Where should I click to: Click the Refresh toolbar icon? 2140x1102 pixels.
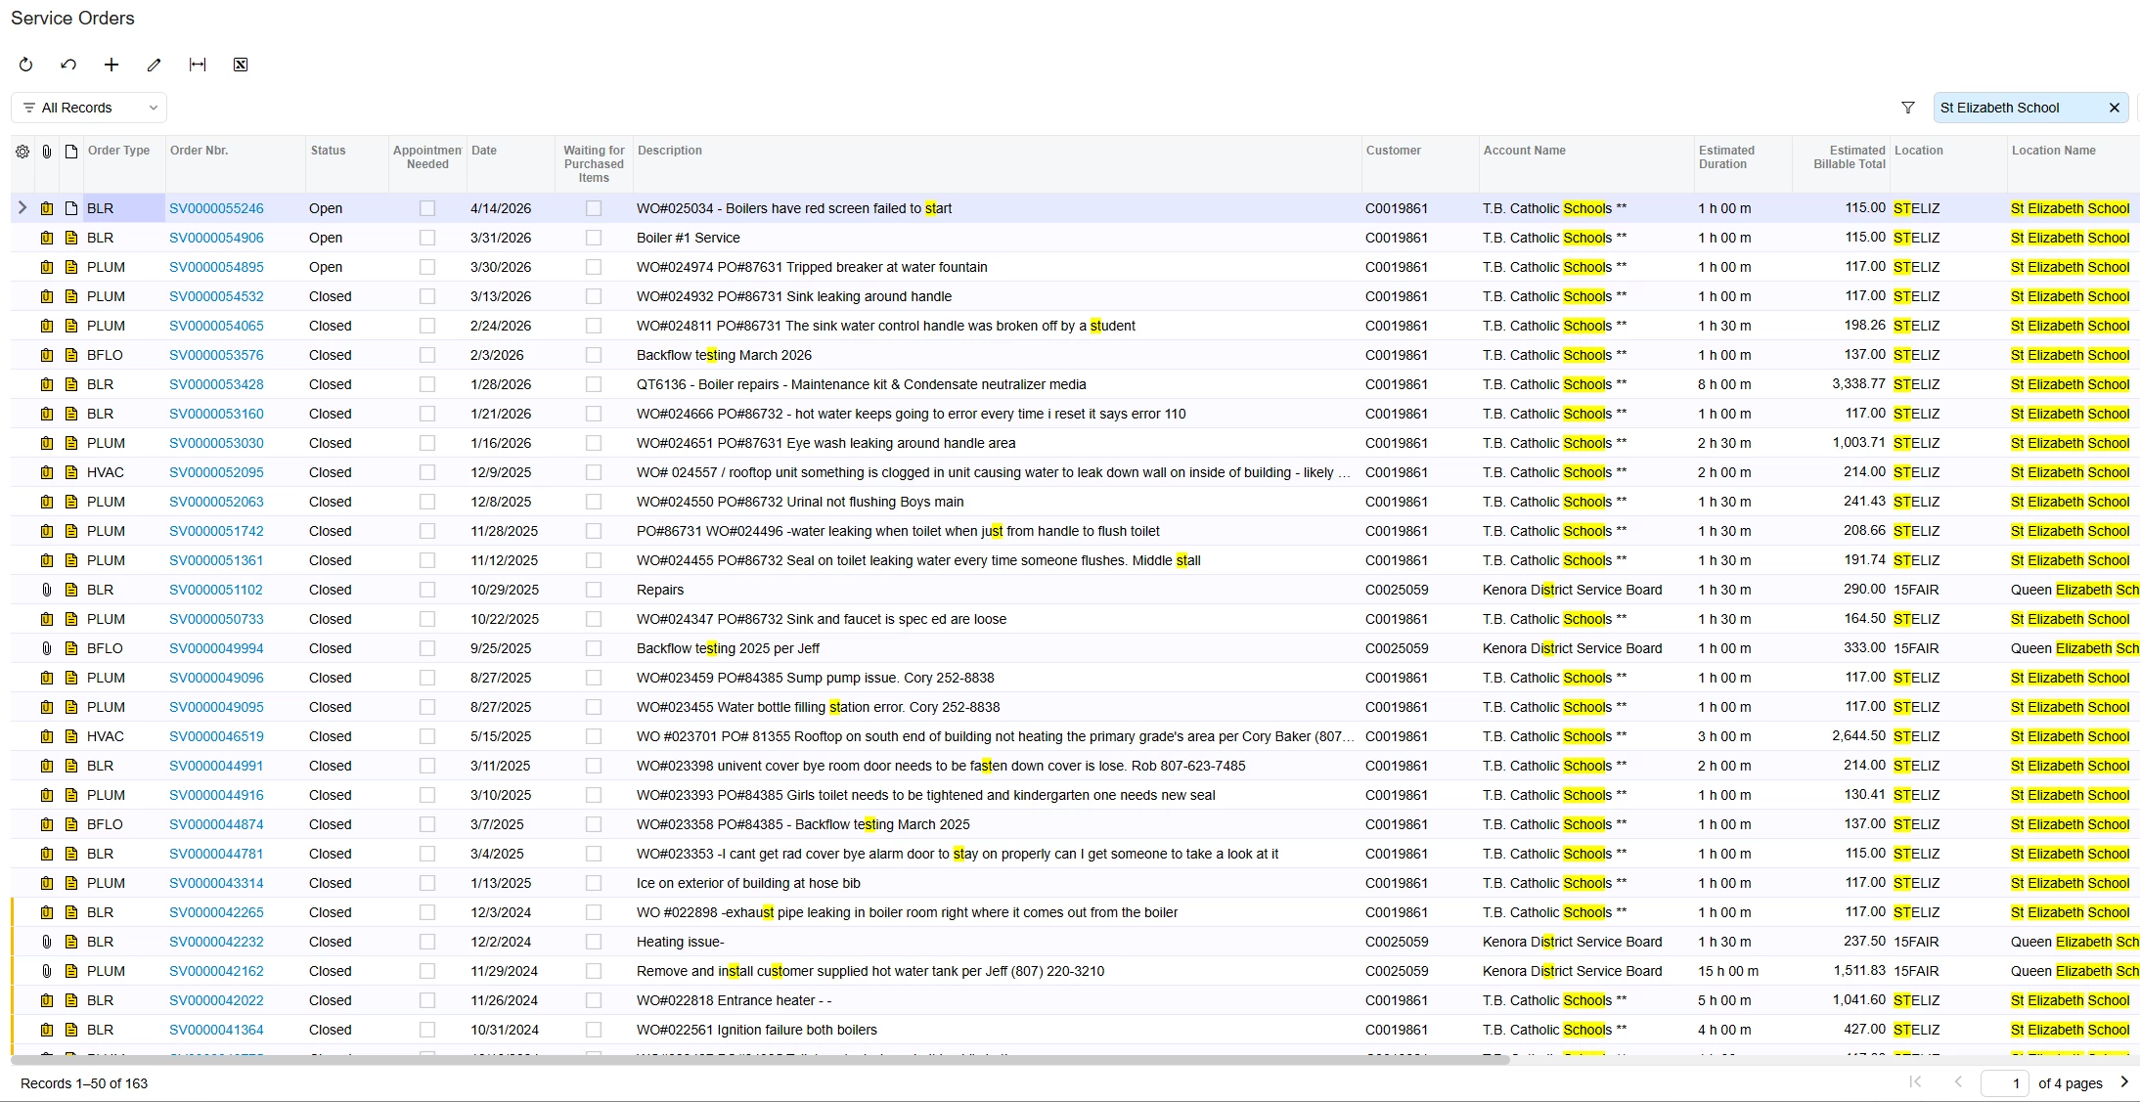[x=26, y=65]
